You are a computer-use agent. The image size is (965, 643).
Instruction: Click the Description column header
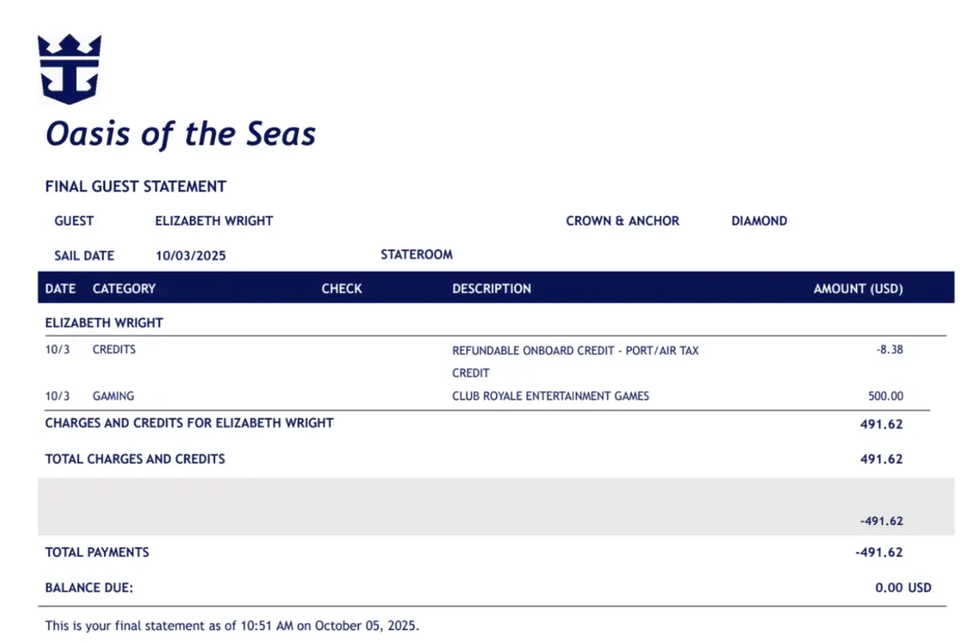click(491, 288)
